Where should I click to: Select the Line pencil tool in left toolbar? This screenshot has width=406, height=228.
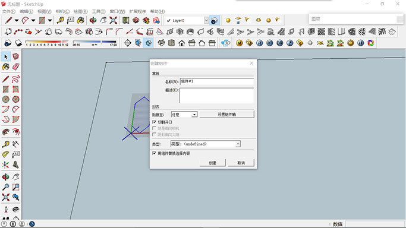pyautogui.click(x=6, y=79)
